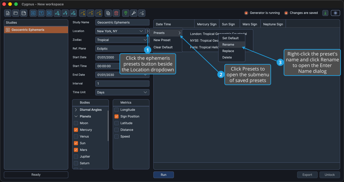The width and height of the screenshot is (344, 182).
Task: Enable the Speed metric checkbox
Action: coord(116,136)
